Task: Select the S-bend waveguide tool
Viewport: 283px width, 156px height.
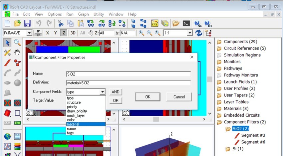Action: (x=17, y=73)
